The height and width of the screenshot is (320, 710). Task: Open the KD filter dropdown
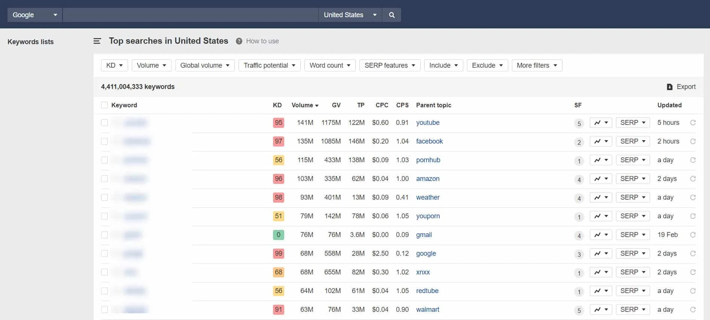114,65
